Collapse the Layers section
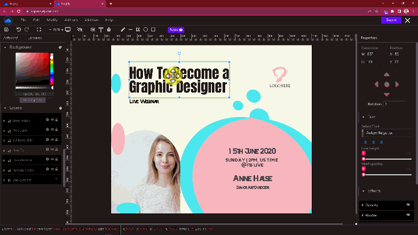The image size is (418, 235). click(x=5, y=108)
